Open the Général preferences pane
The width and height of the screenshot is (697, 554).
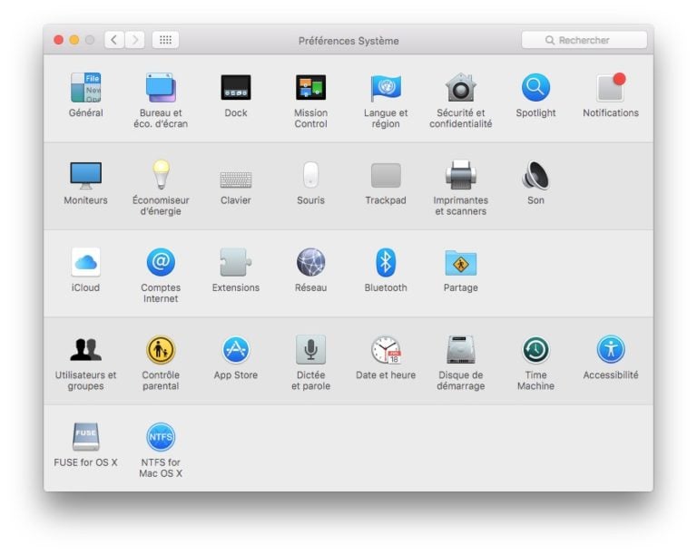point(86,88)
